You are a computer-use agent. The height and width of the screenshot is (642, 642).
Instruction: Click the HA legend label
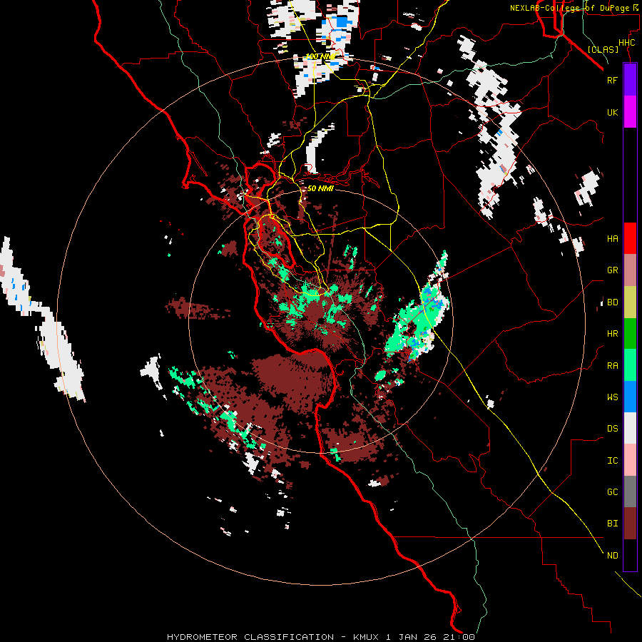pos(612,238)
